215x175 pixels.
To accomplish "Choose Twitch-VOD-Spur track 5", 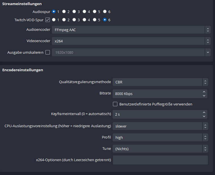I will (95, 20).
